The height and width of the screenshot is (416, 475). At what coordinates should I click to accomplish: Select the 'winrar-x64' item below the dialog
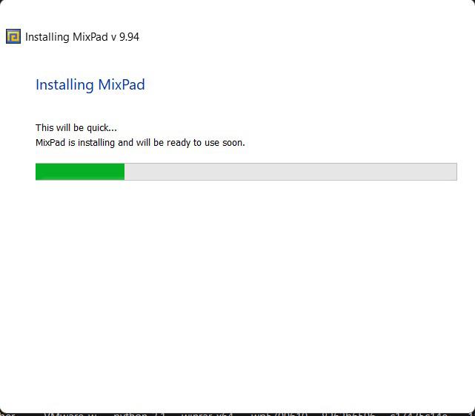coord(207,414)
